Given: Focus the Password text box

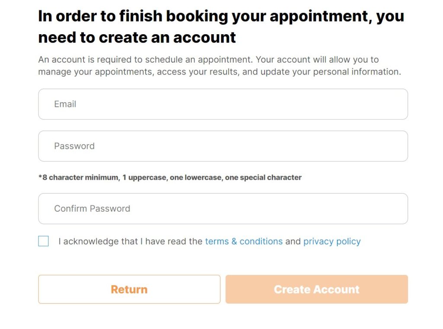Looking at the screenshot, I should coord(223,146).
